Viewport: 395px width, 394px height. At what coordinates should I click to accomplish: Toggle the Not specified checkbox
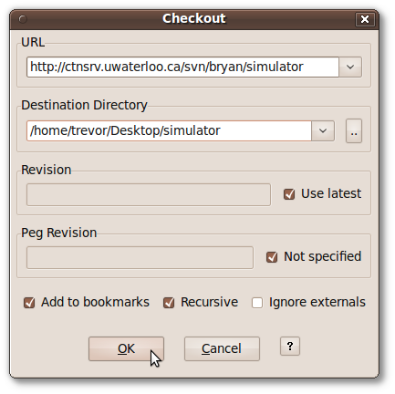[272, 257]
